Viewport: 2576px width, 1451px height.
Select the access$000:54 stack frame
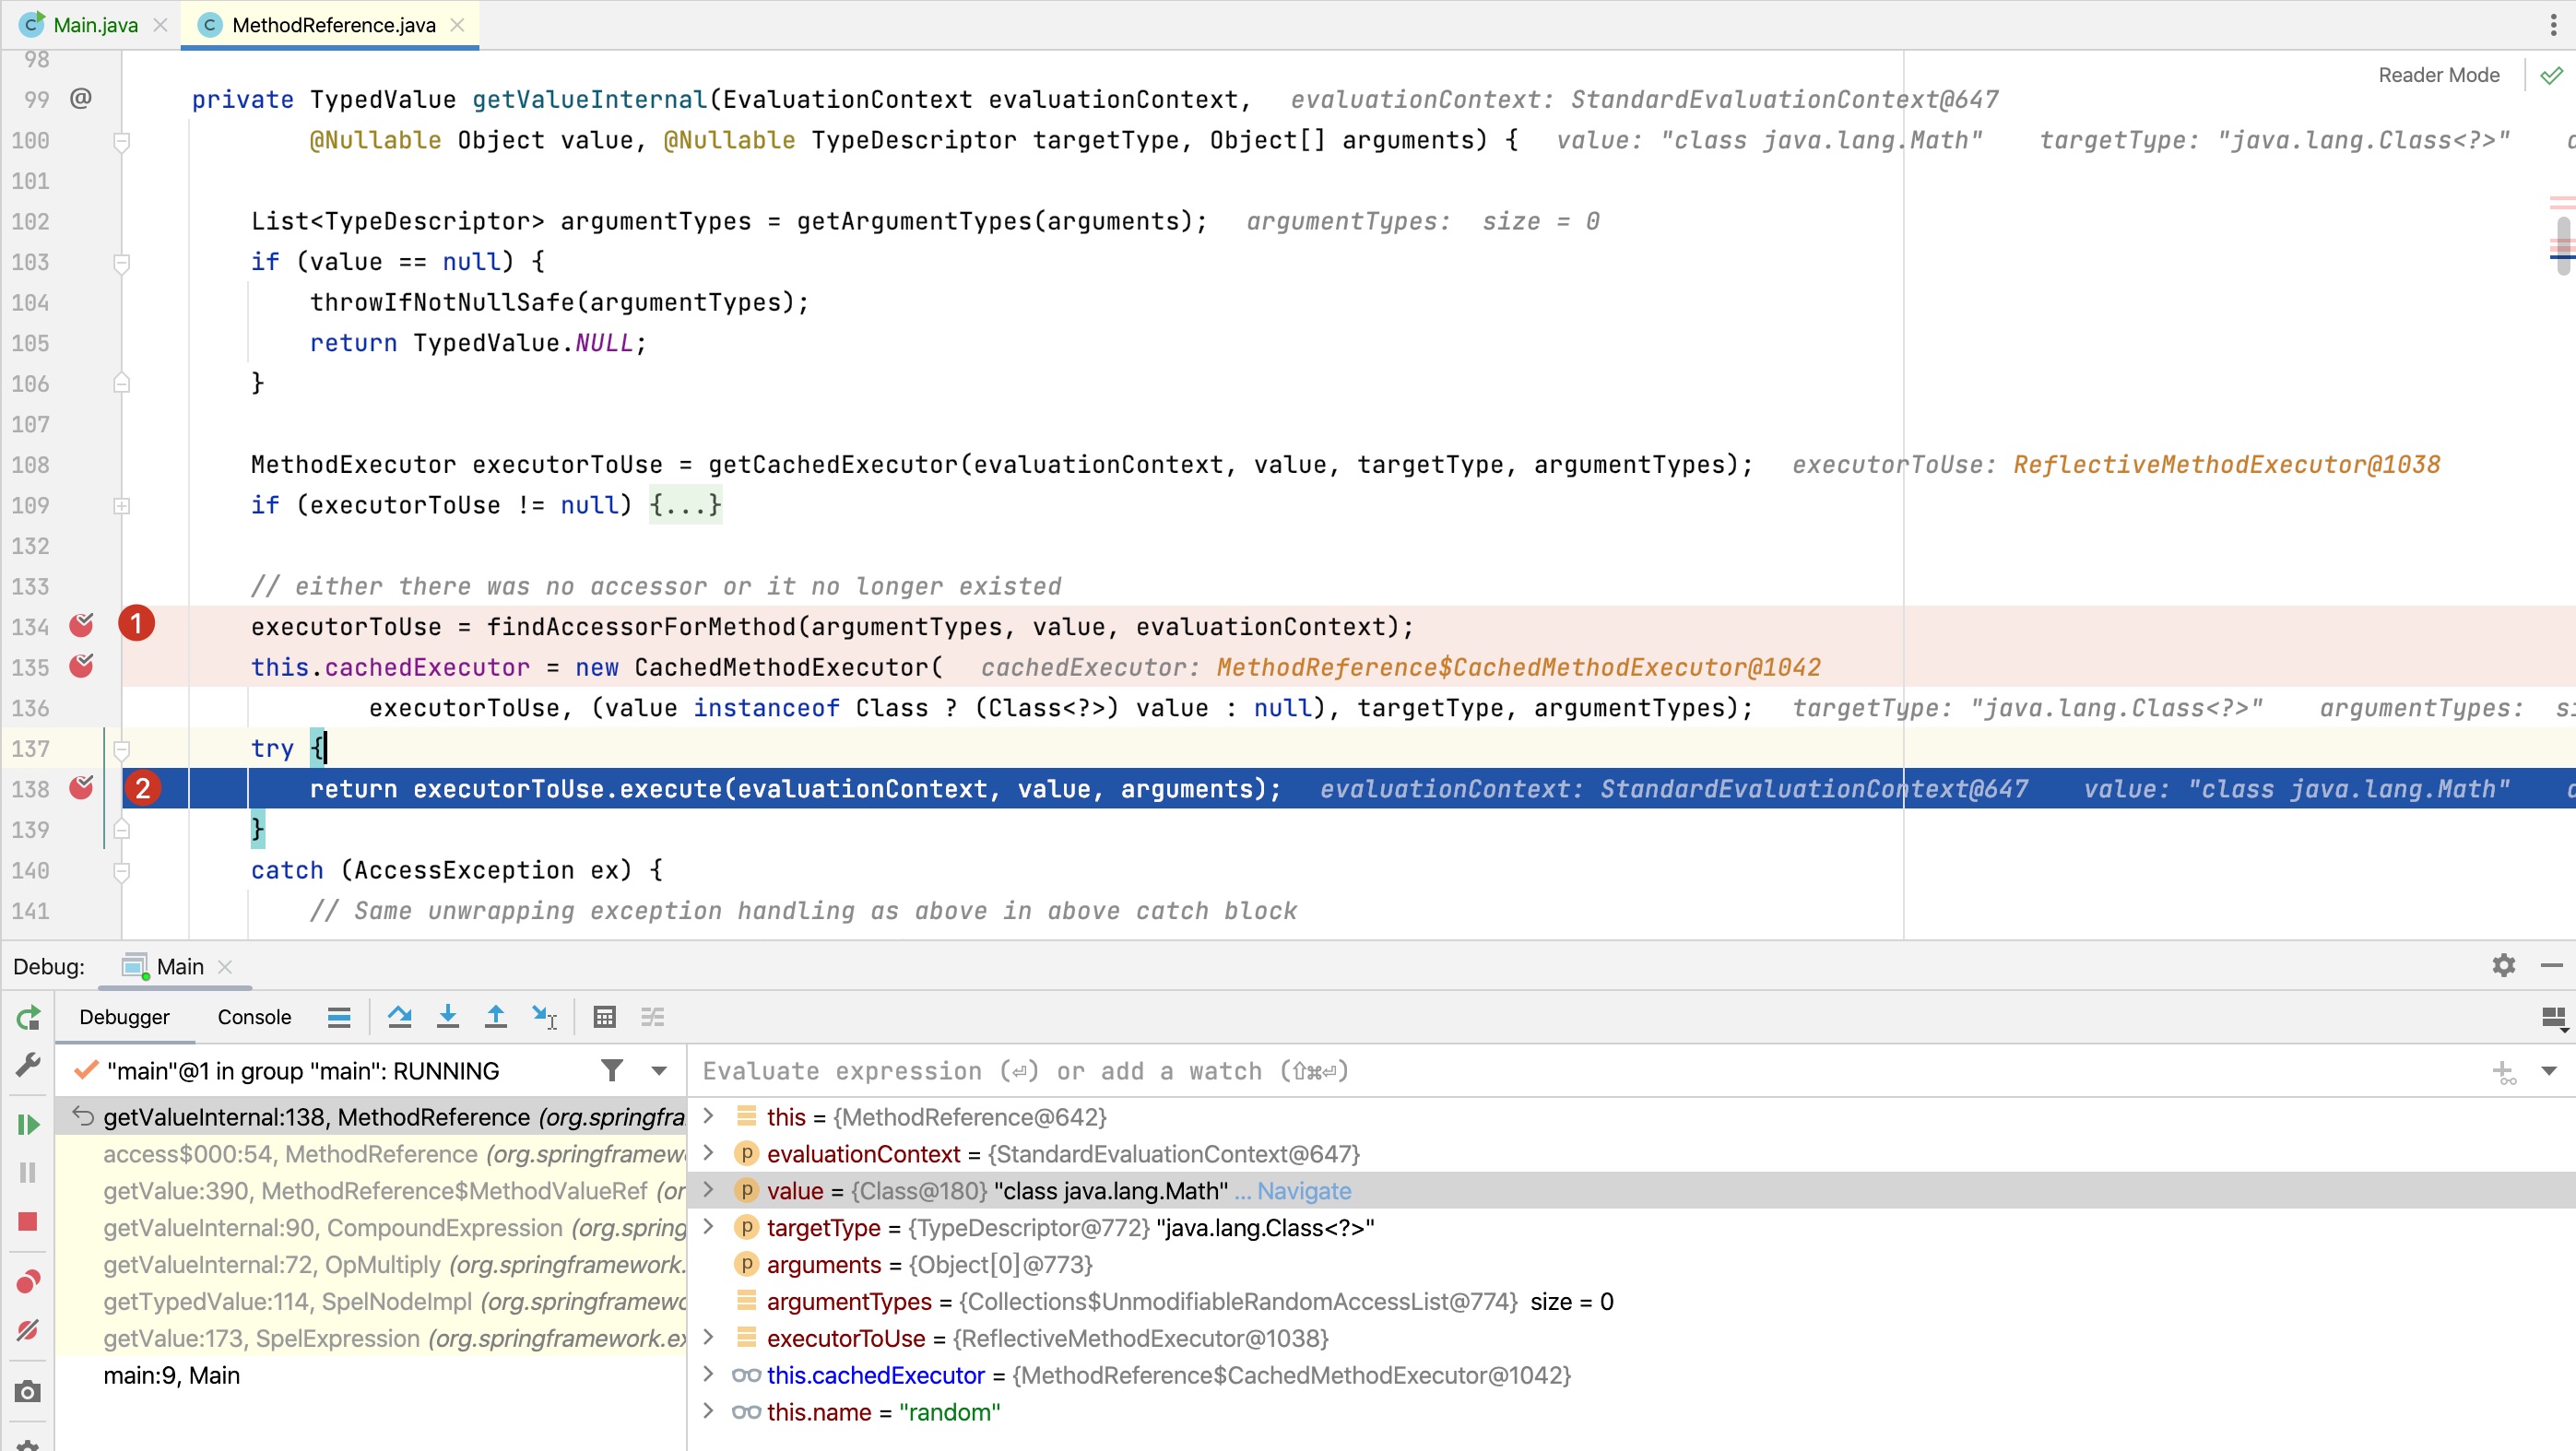(x=370, y=1154)
